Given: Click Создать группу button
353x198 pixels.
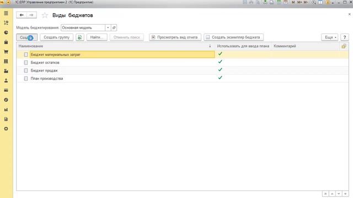Looking at the screenshot, I should [56, 37].
